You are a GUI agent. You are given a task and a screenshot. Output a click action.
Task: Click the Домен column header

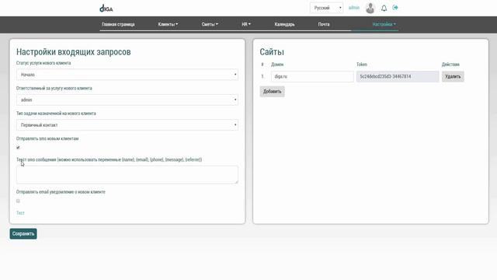tap(277, 65)
